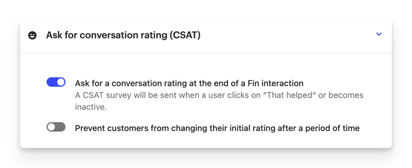Click the "Ask for conversation rating (CSAT)" heading
The width and height of the screenshot is (412, 168).
123,35
